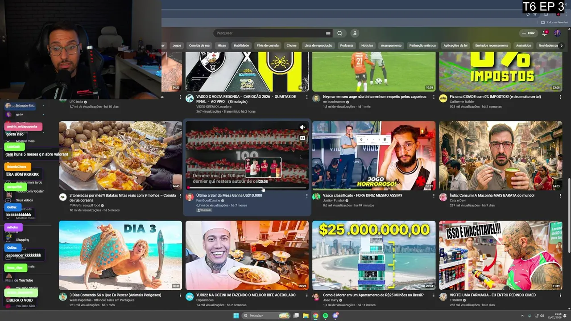Click the tray microphone icon
Image resolution: width=571 pixels, height=321 pixels.
pos(530,316)
